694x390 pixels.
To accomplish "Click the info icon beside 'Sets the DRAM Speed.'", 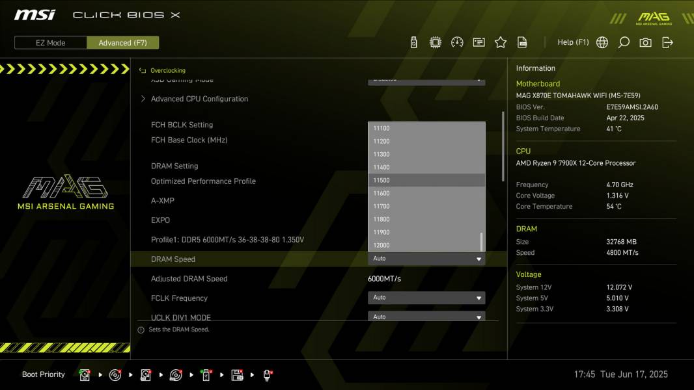I will coord(141,330).
